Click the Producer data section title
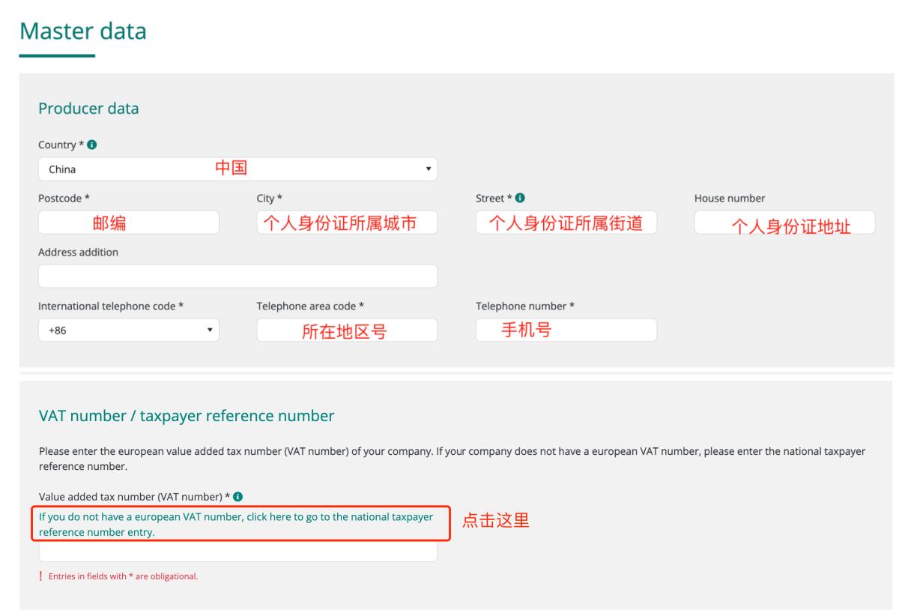Viewport: 908px width, 616px height. [x=88, y=109]
